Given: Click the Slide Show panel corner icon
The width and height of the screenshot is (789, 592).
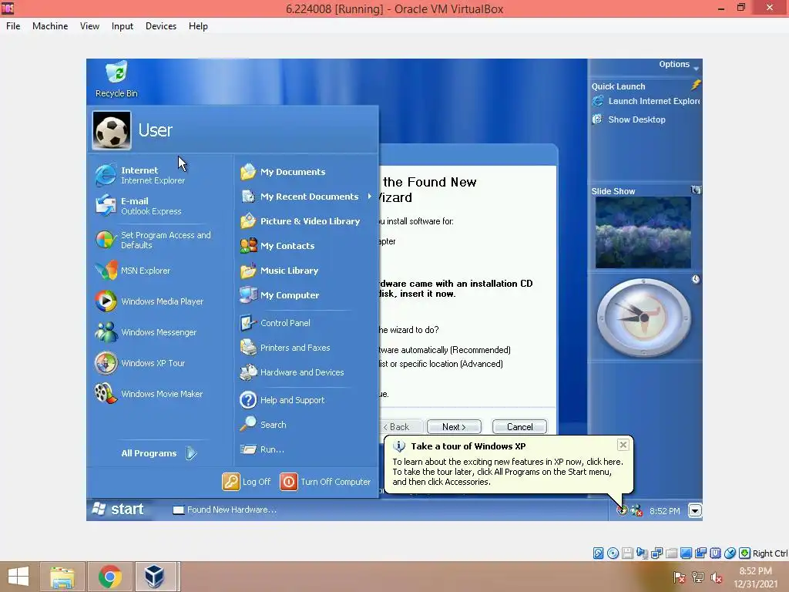Looking at the screenshot, I should 696,190.
